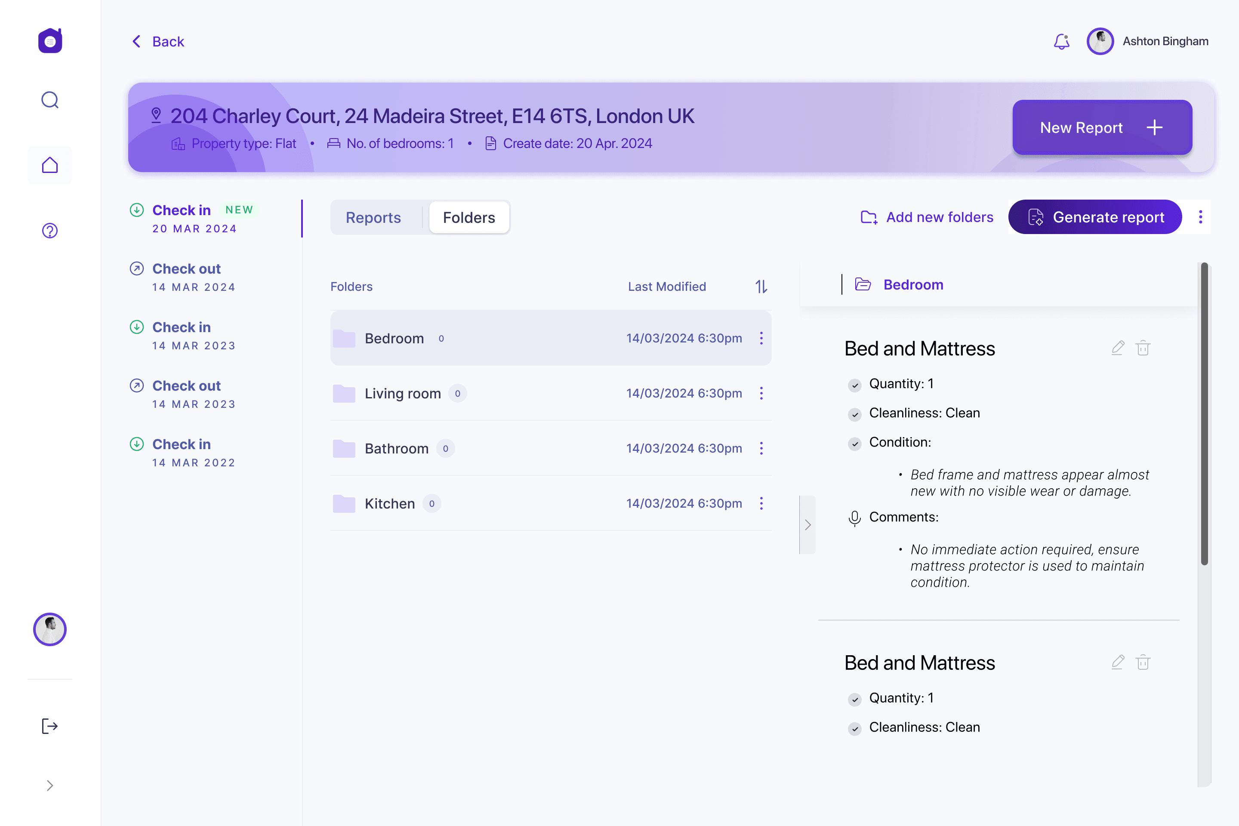
Task: Expand the sidebar using bottom chevron
Action: pyautogui.click(x=49, y=786)
